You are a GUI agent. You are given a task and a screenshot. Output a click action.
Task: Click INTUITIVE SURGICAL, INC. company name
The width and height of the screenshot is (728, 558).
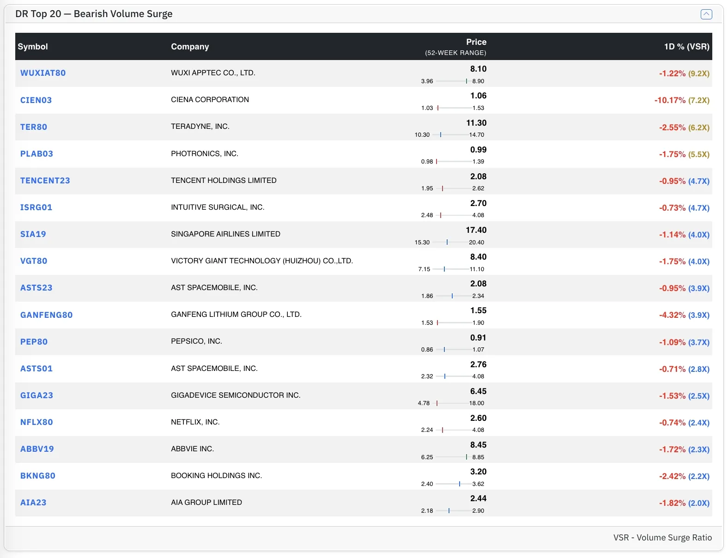[x=218, y=207]
